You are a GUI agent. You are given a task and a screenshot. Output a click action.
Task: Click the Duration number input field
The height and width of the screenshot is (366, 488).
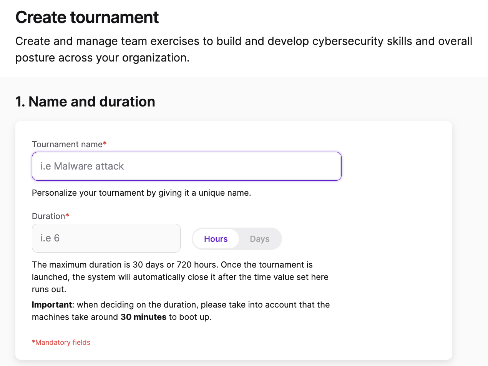(x=106, y=238)
